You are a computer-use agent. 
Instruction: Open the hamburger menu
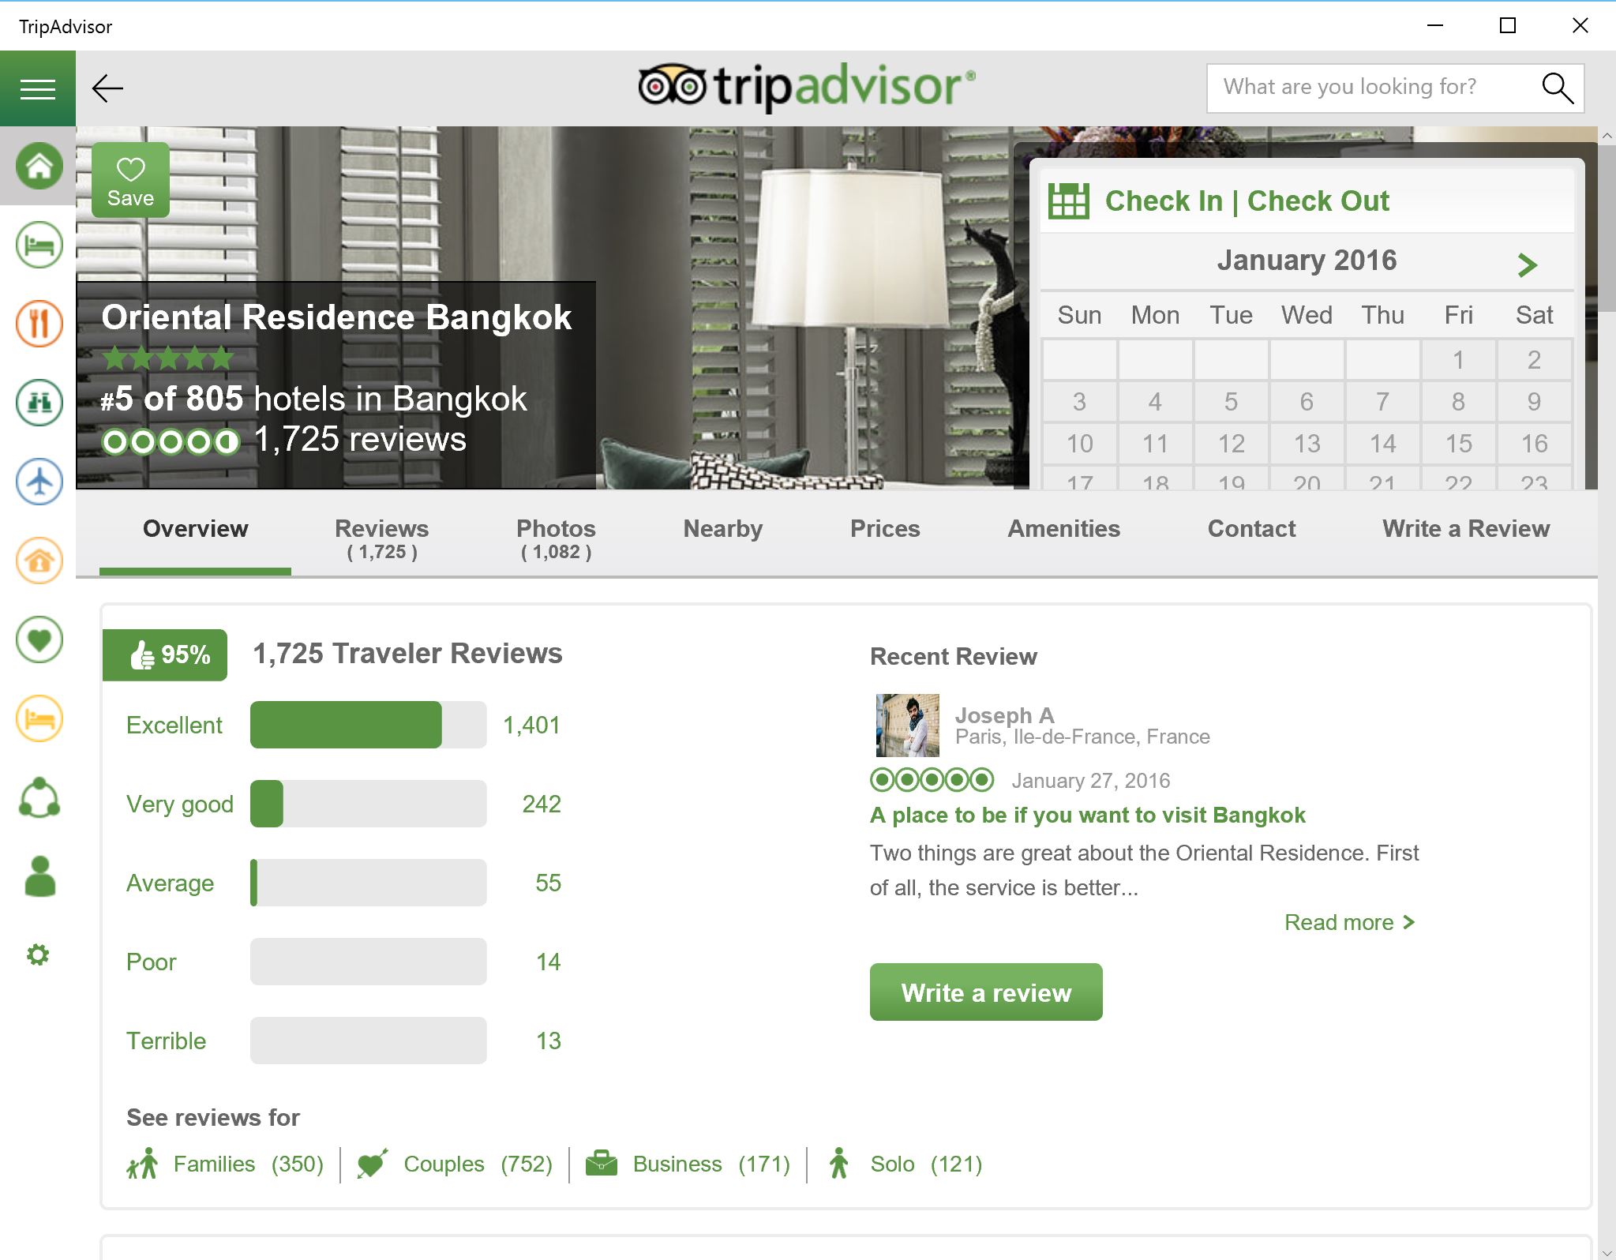click(38, 88)
